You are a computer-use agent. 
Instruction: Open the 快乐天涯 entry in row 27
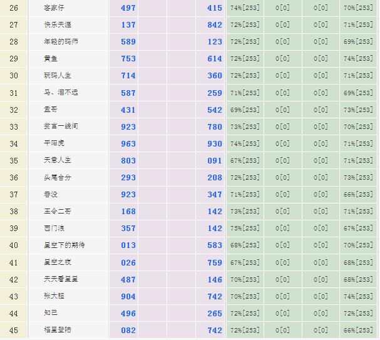pos(57,24)
